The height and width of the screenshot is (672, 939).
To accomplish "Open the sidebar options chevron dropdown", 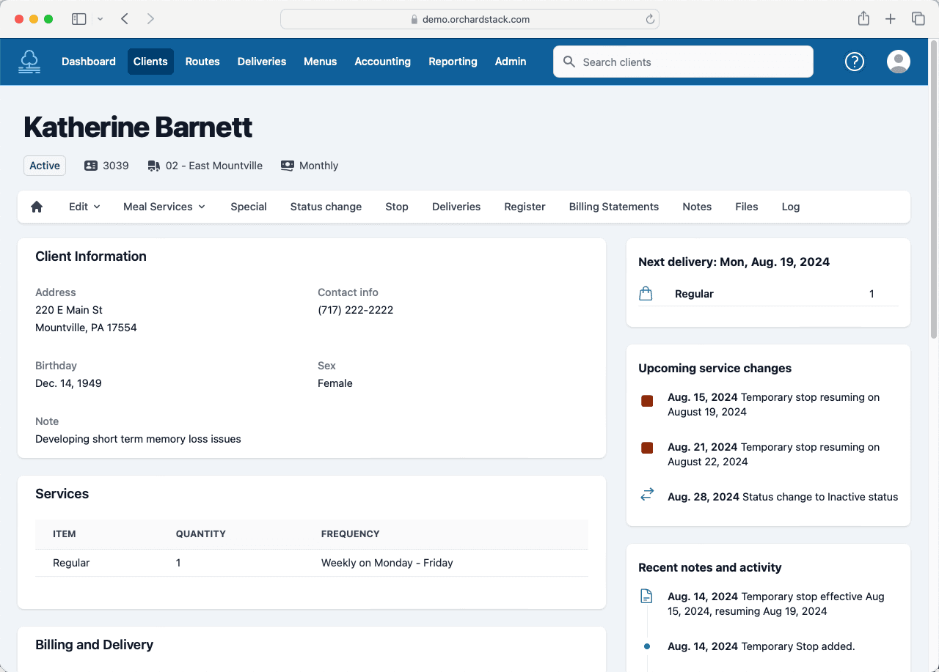I will click(100, 19).
